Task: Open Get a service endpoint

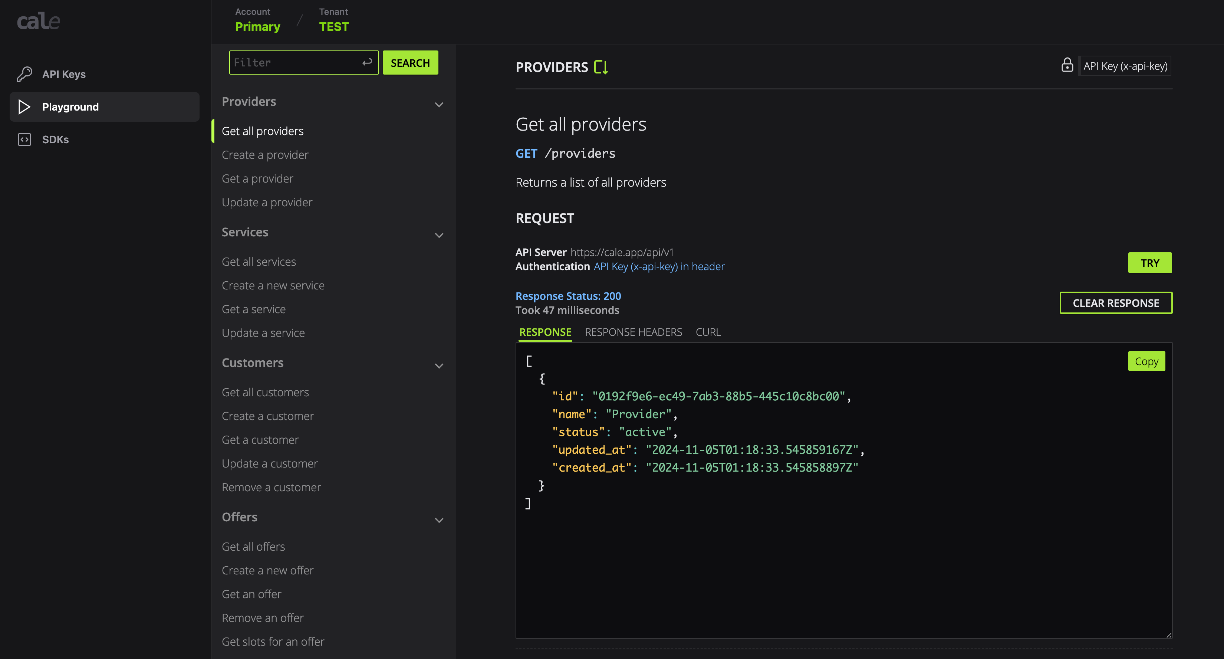Action: click(x=254, y=309)
